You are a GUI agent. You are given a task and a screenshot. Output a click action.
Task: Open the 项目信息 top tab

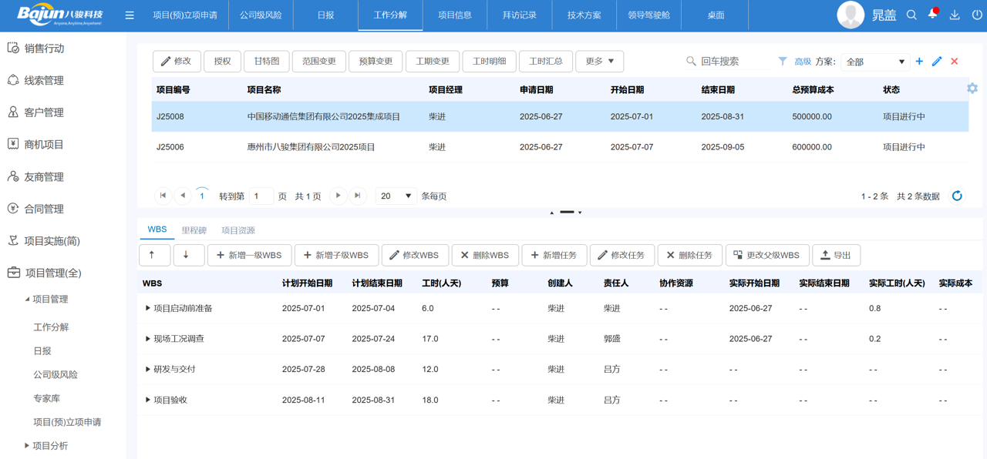click(x=455, y=15)
